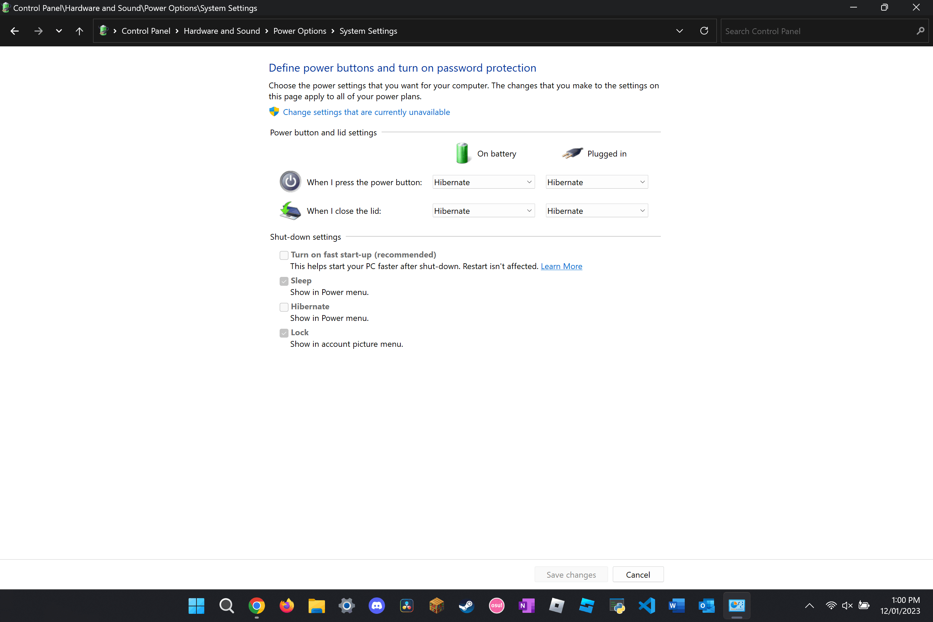933x622 pixels.
Task: Open Python IDLE from taskbar
Action: click(x=617, y=606)
